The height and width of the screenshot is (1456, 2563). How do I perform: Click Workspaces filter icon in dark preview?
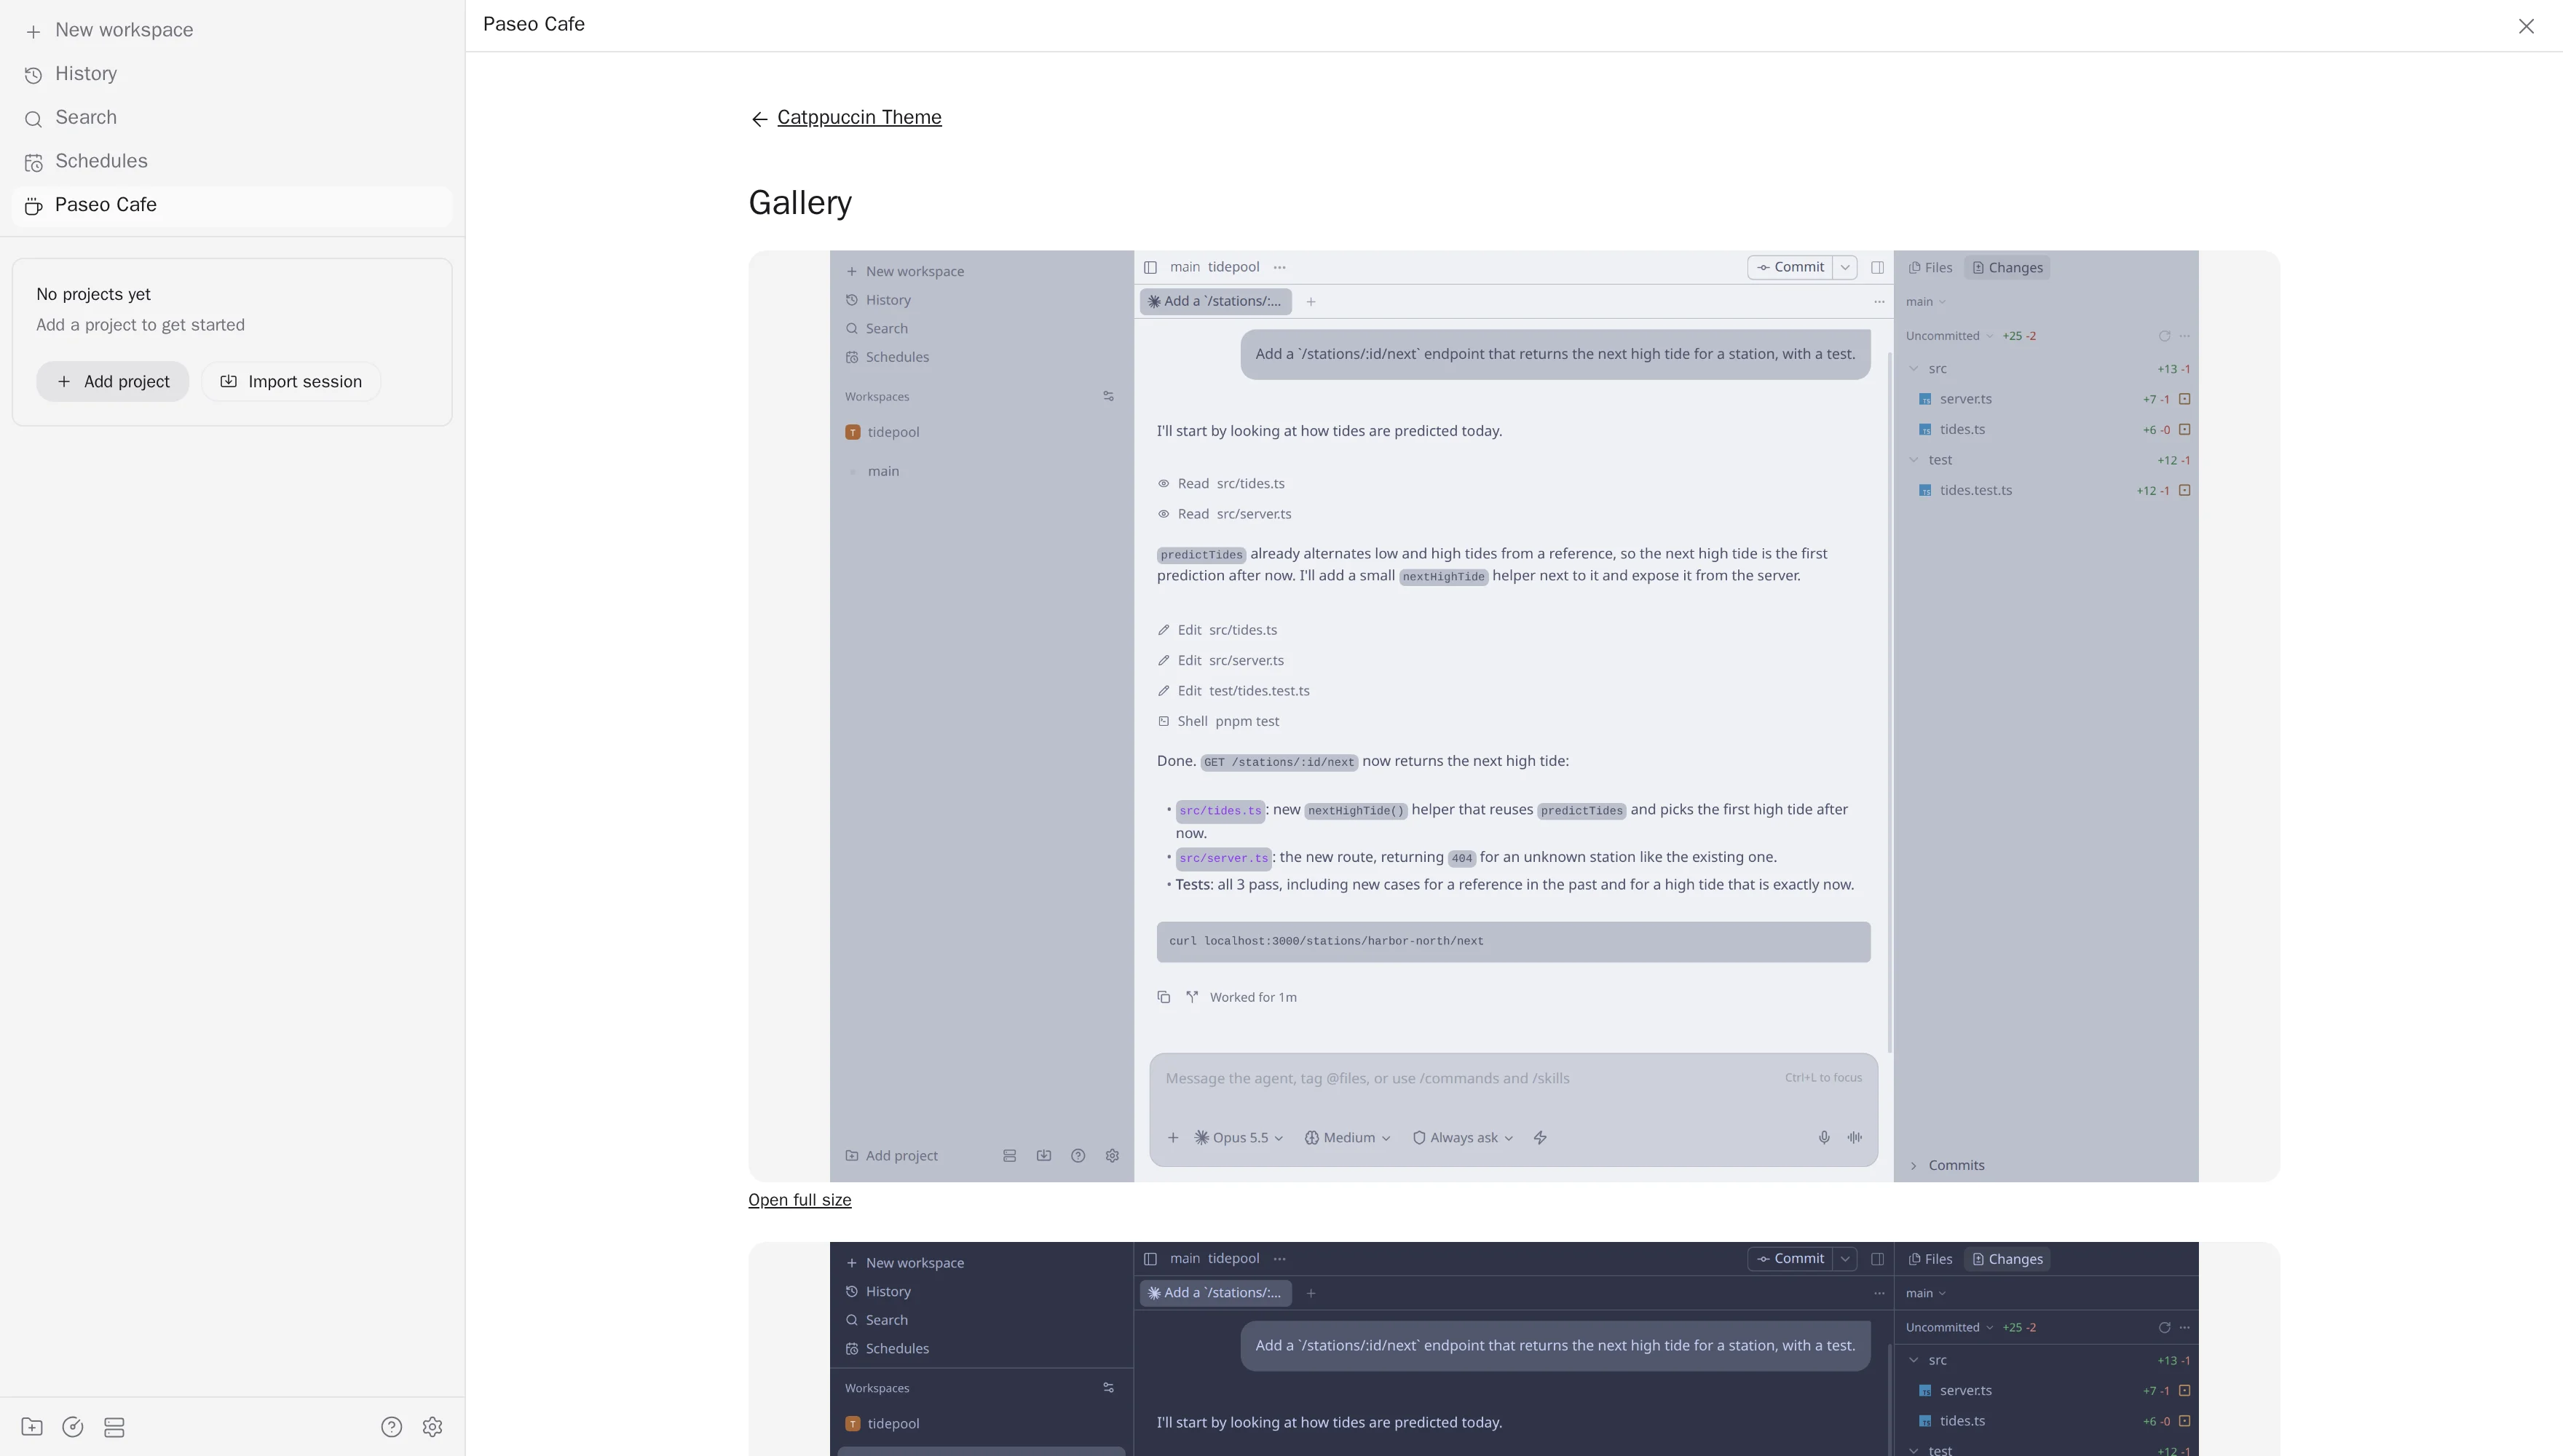(1108, 1388)
